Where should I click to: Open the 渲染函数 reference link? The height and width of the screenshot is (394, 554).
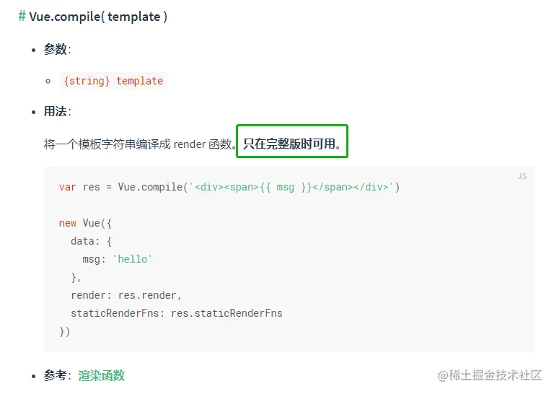click(101, 375)
